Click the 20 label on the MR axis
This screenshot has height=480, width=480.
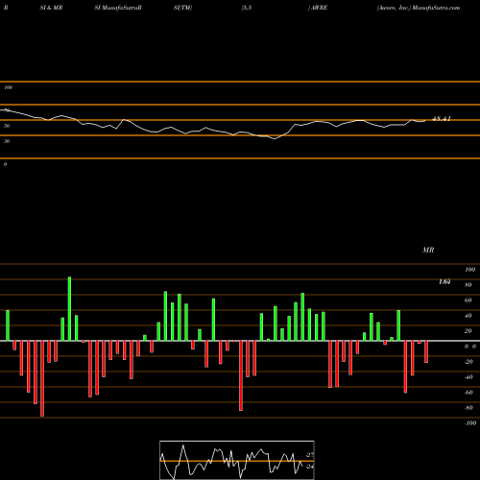point(468,331)
